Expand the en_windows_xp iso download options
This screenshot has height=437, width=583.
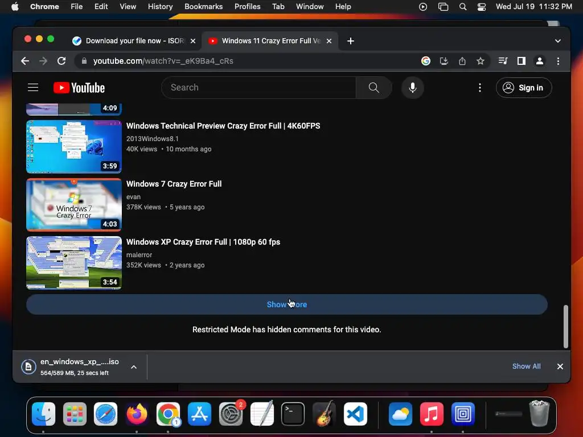[134, 367]
